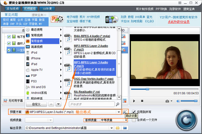Expand the 常用音频 submenu arrow
Screen dimensions: 202x134
pyautogui.click(x=61, y=41)
